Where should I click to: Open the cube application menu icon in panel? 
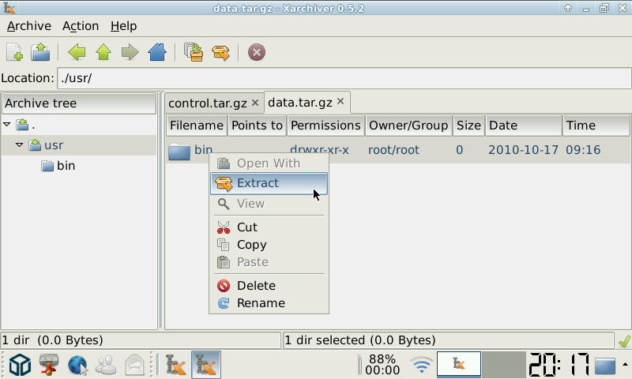point(21,365)
